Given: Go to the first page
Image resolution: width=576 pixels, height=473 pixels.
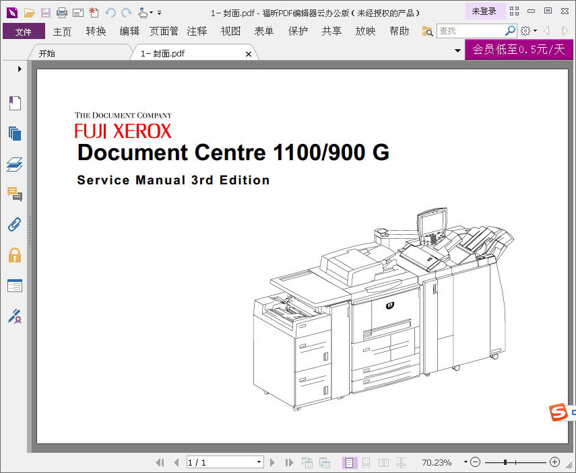Looking at the screenshot, I should pos(160,462).
